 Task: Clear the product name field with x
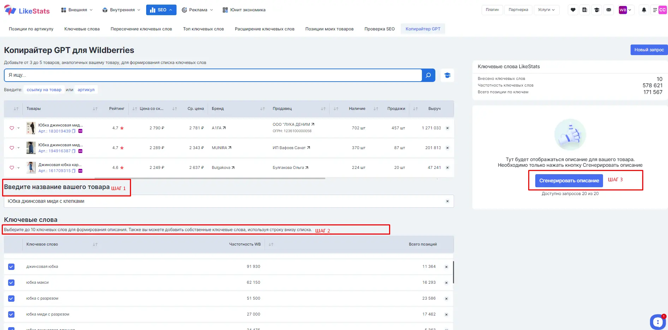[x=447, y=201]
